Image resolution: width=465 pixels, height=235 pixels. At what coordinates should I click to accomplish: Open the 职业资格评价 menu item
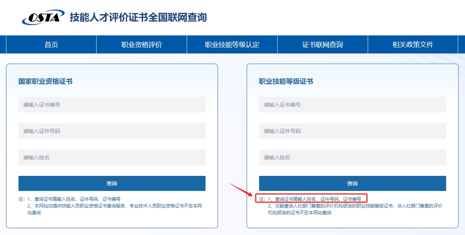(141, 44)
